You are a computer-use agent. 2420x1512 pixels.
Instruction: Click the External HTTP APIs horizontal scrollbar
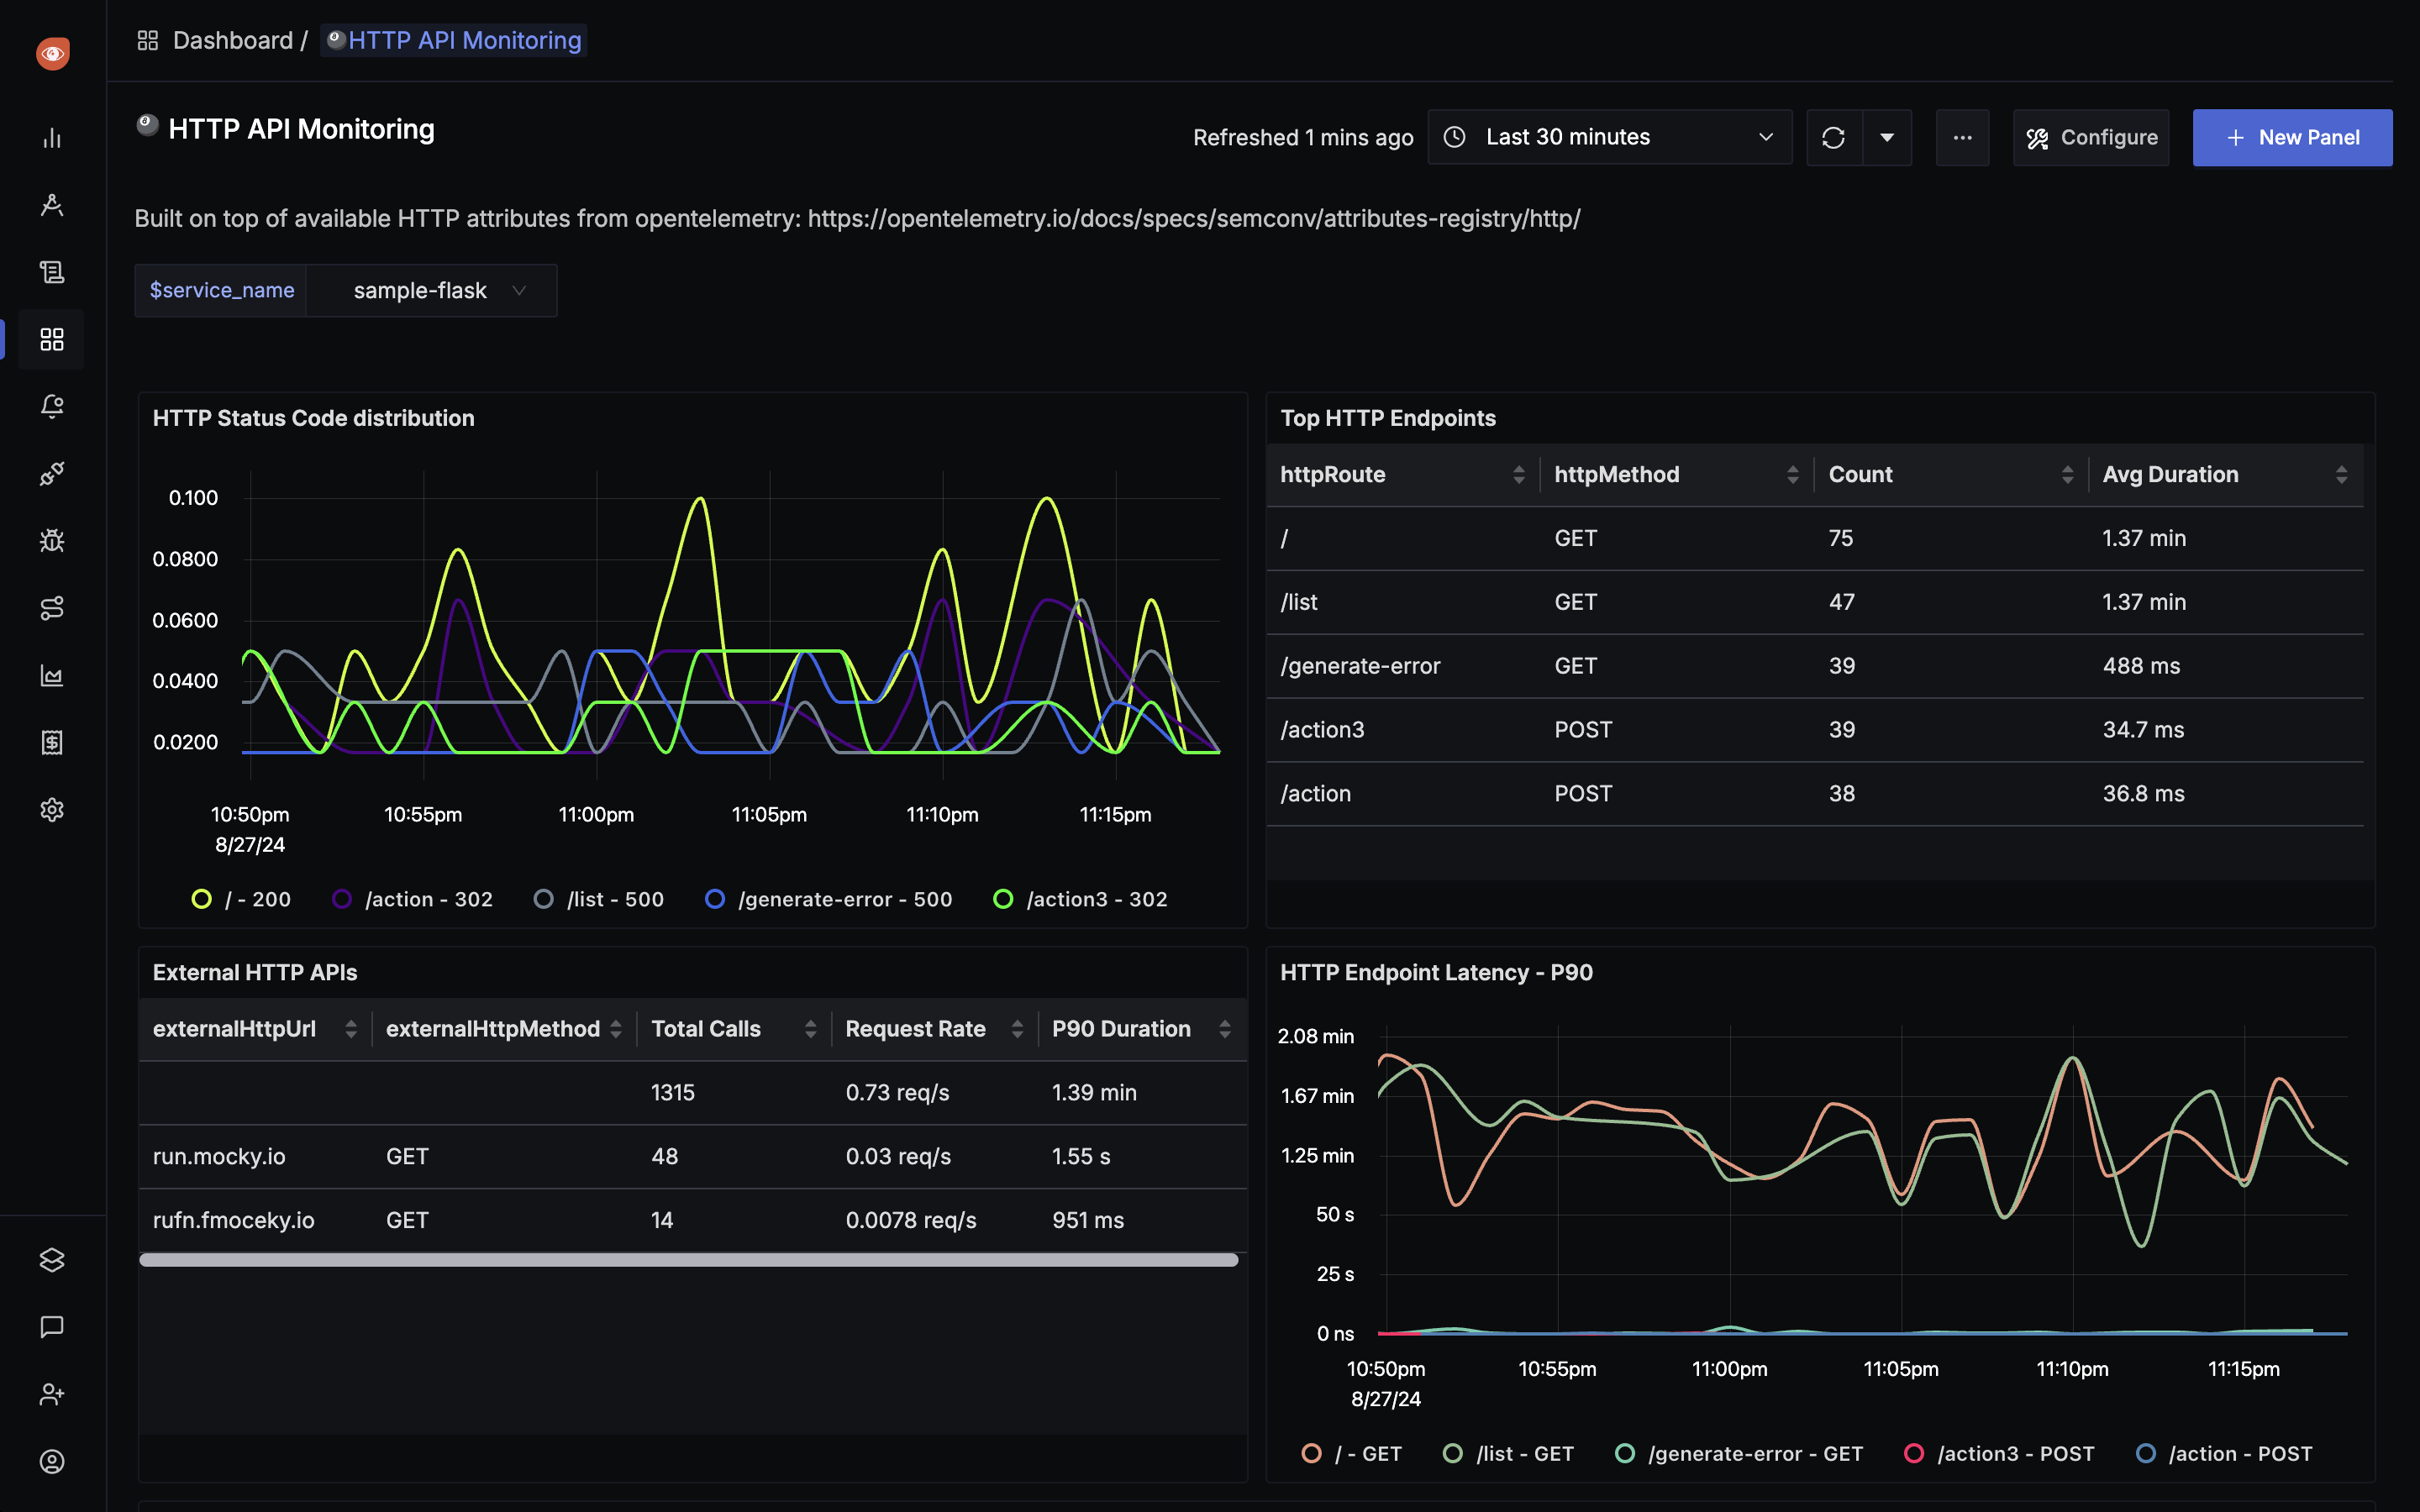pyautogui.click(x=688, y=1260)
